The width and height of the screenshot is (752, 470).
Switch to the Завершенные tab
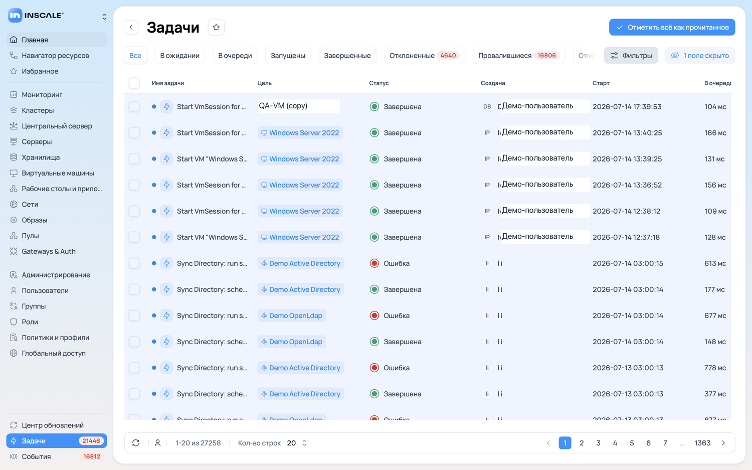347,55
